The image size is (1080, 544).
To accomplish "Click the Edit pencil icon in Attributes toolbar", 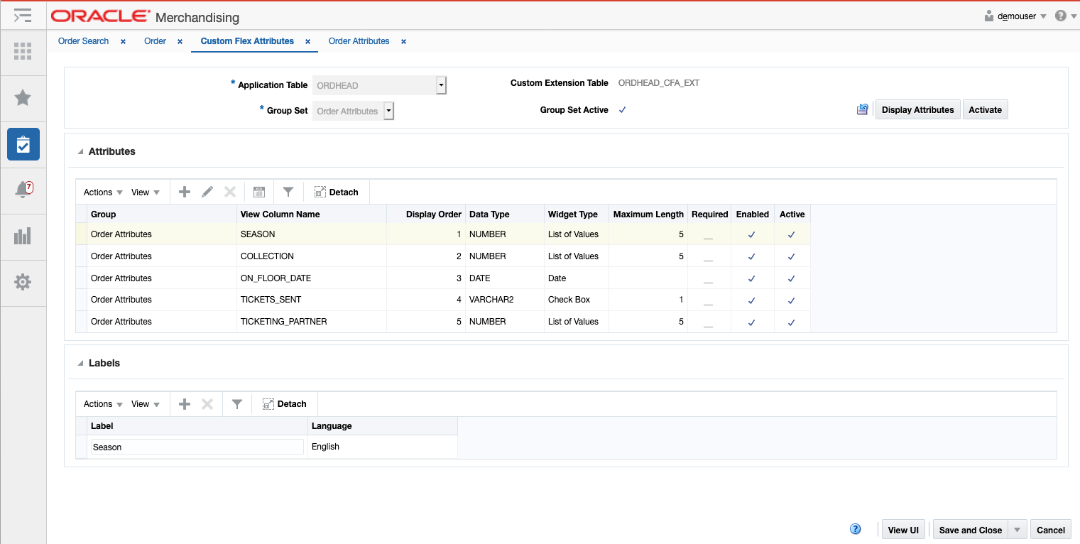I will pos(207,191).
